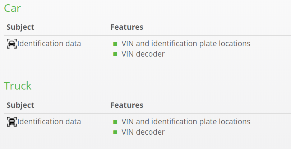Click the truck identification data icon
Image resolution: width=291 pixels, height=149 pixels.
click(x=12, y=122)
